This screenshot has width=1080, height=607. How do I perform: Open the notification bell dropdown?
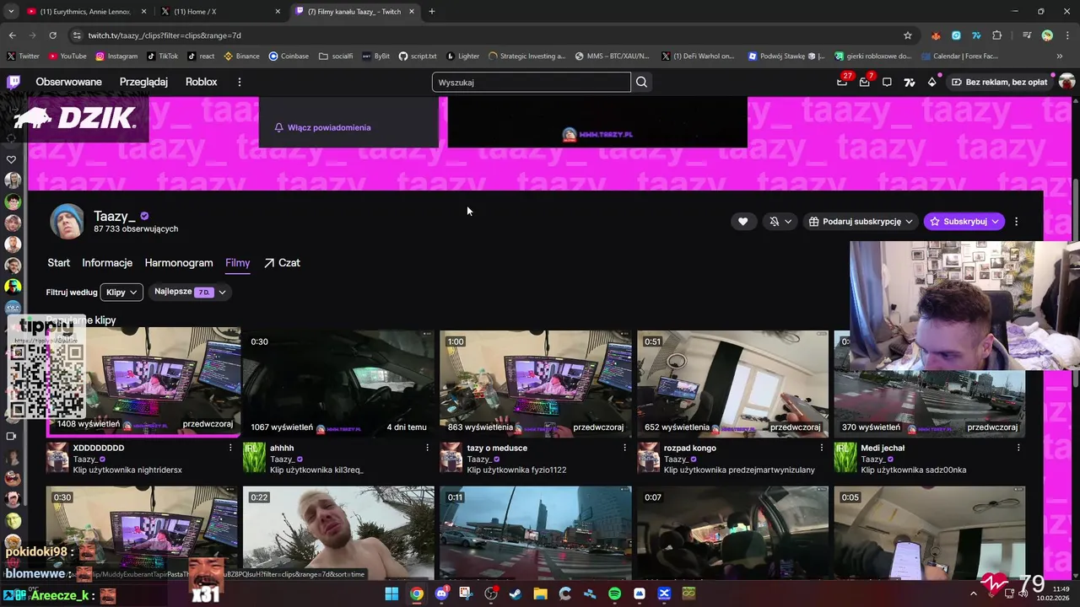click(780, 222)
